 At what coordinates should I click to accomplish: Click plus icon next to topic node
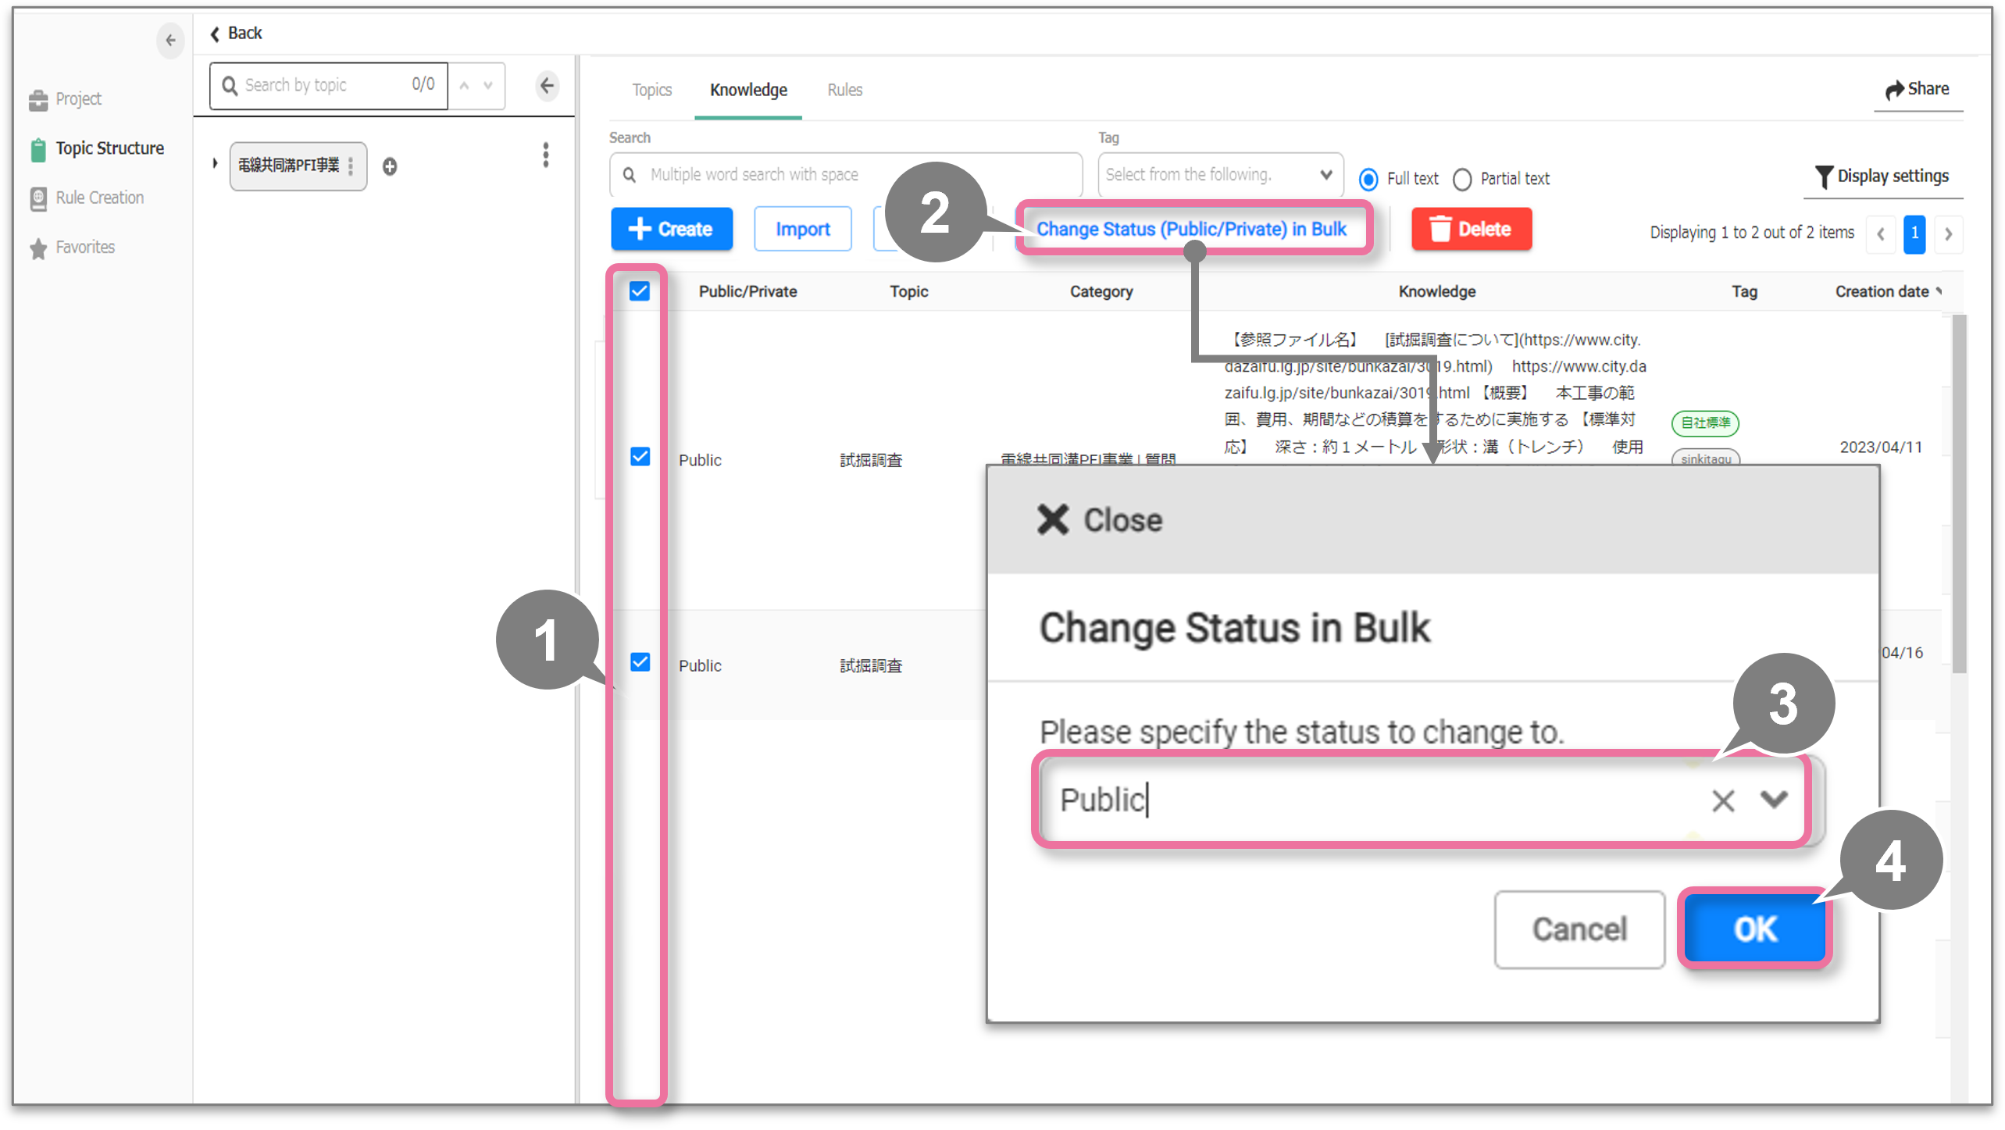[390, 166]
